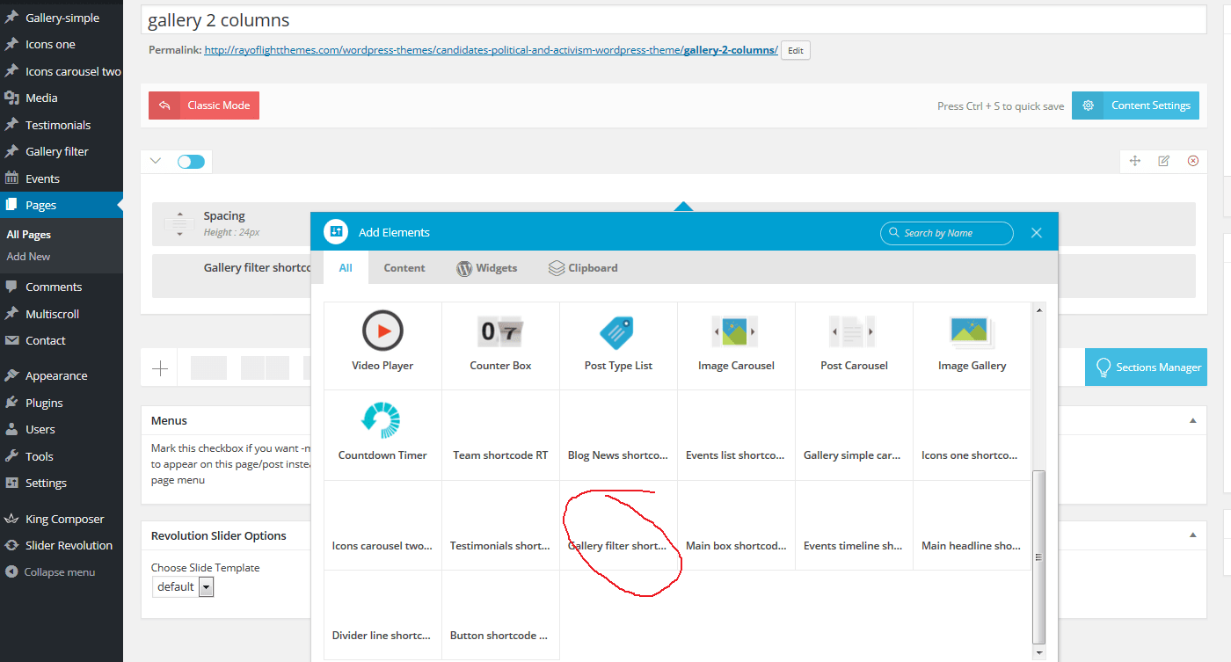Toggle the row enable switch
Viewport: 1231px width, 662px height.
tap(191, 162)
